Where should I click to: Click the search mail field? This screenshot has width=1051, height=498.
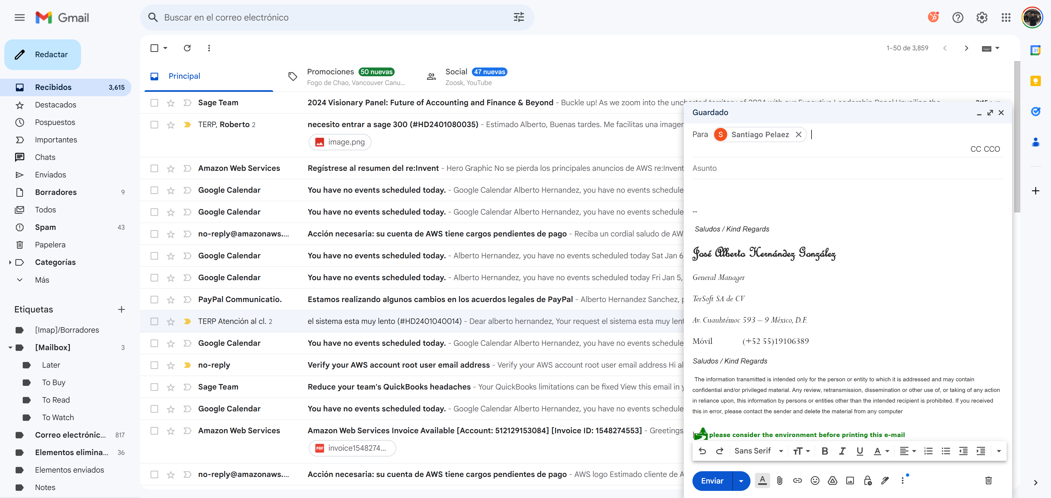pyautogui.click(x=337, y=17)
